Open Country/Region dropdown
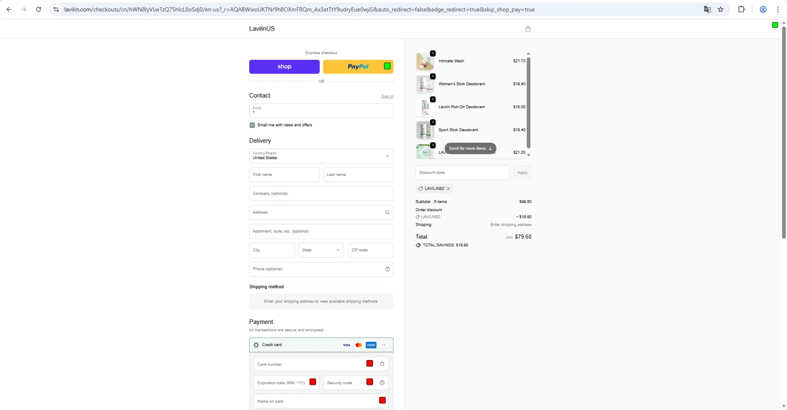The height and width of the screenshot is (410, 787). coord(321,156)
